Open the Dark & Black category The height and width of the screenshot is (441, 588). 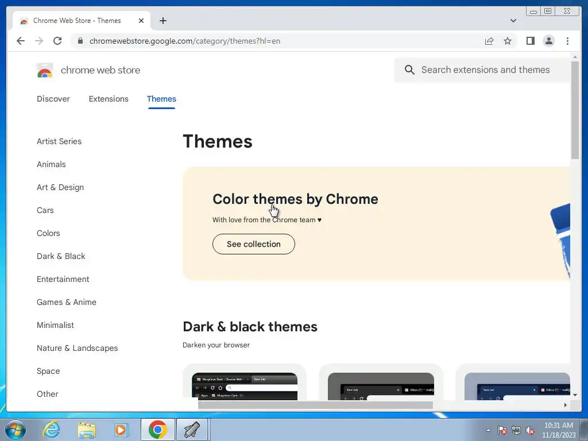click(x=61, y=256)
